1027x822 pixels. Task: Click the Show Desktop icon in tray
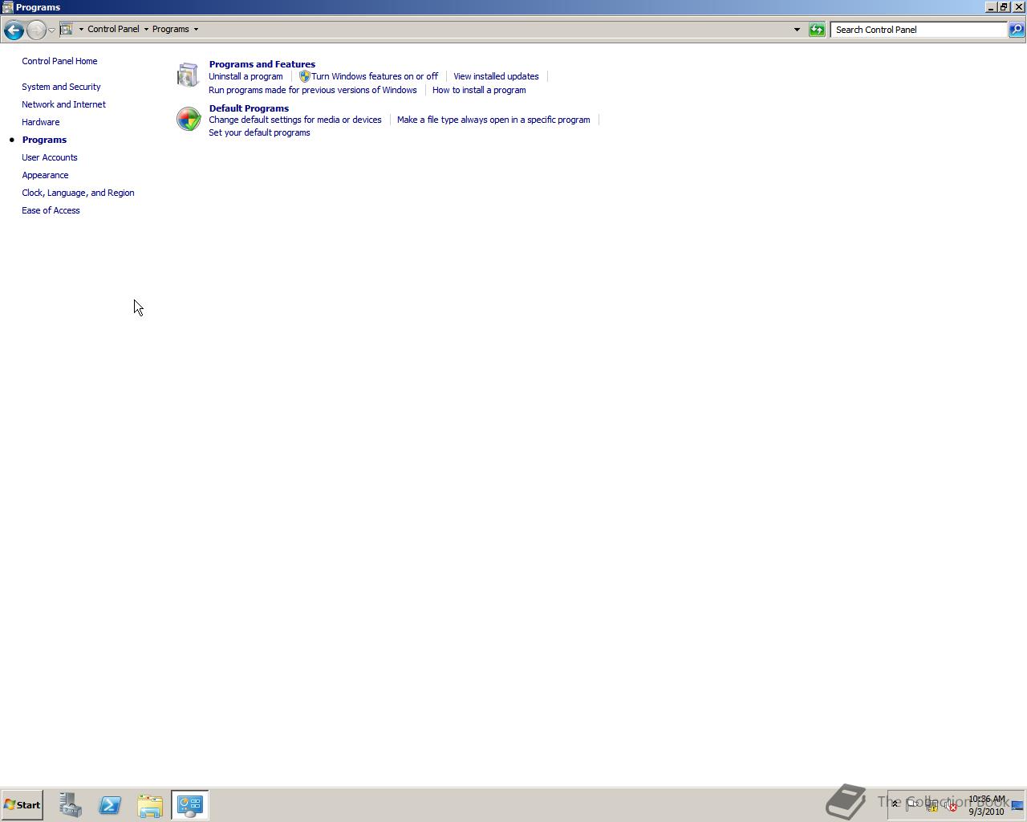point(1017,805)
